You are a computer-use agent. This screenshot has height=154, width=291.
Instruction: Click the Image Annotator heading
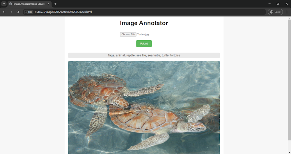tap(144, 23)
